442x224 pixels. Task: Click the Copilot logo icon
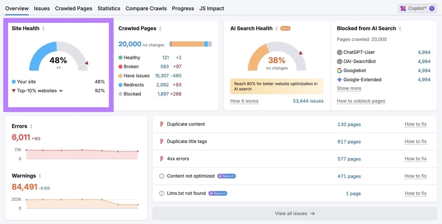point(403,8)
